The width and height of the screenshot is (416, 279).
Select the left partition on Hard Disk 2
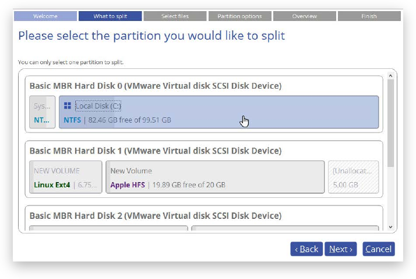click(108, 229)
